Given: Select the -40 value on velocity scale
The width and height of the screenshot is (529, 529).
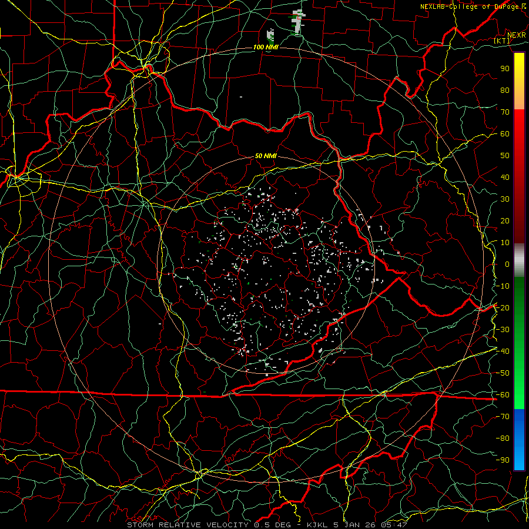Looking at the screenshot, I should 503,351.
